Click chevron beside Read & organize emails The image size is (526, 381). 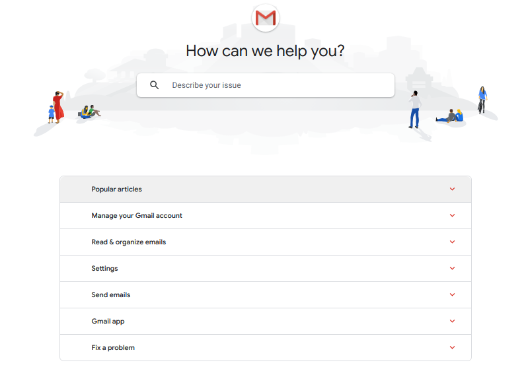coord(452,242)
